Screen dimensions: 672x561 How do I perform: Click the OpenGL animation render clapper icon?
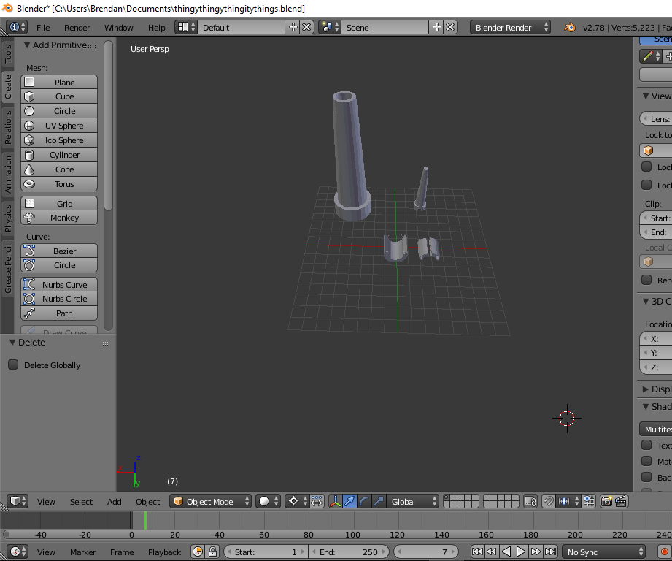tap(621, 502)
